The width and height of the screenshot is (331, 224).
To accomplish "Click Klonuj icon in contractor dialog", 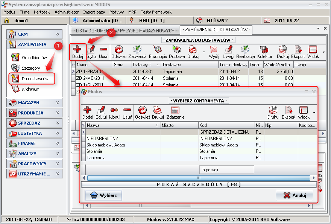I will coord(115,110).
